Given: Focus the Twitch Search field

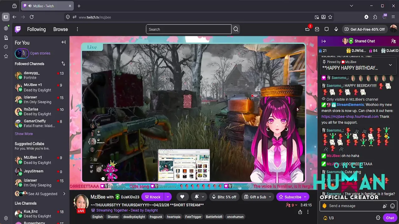Looking at the screenshot, I should coord(189,29).
